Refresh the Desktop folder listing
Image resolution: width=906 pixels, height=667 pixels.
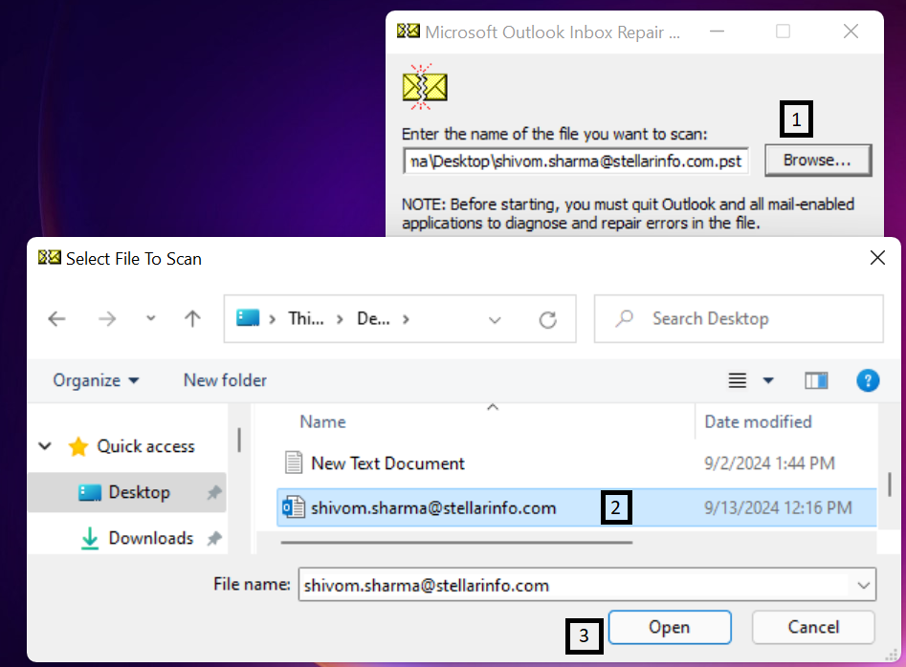coord(547,319)
